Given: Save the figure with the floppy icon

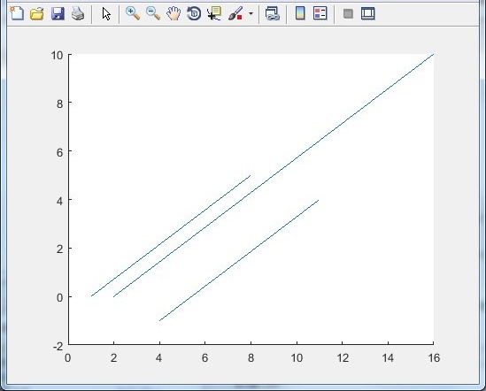Looking at the screenshot, I should 58,13.
